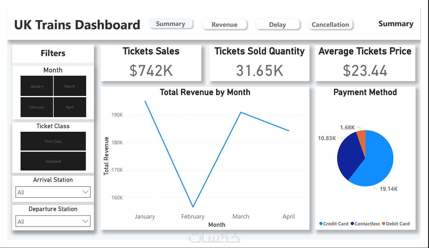Image resolution: width=429 pixels, height=248 pixels.
Task: Click the February low point on line chart
Action: (193, 207)
